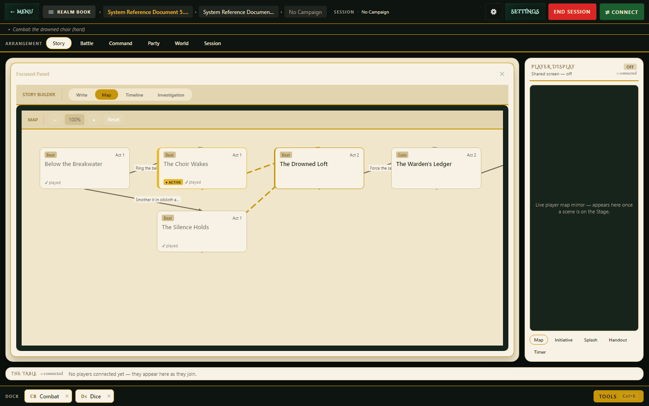This screenshot has height=406, width=649.
Task: Open the gear settings icon
Action: point(494,12)
